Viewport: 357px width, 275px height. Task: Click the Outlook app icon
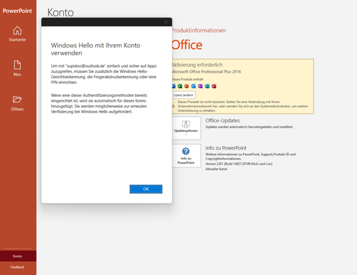[x=194, y=86]
